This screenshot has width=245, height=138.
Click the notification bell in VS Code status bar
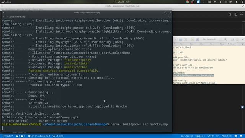point(241,136)
